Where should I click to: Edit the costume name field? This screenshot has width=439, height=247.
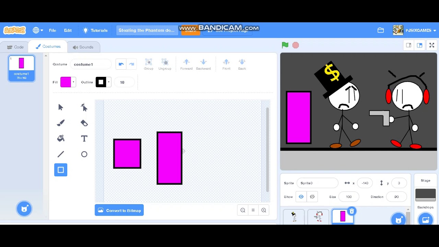click(91, 64)
